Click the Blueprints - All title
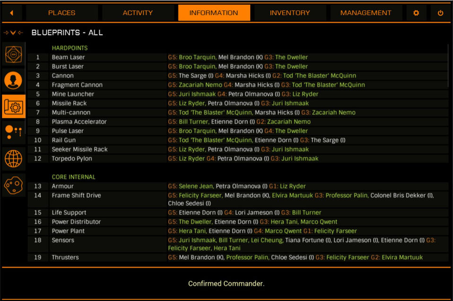 67,33
